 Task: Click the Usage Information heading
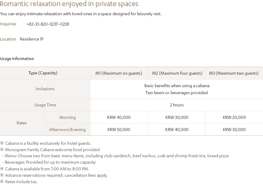(x=17, y=59)
